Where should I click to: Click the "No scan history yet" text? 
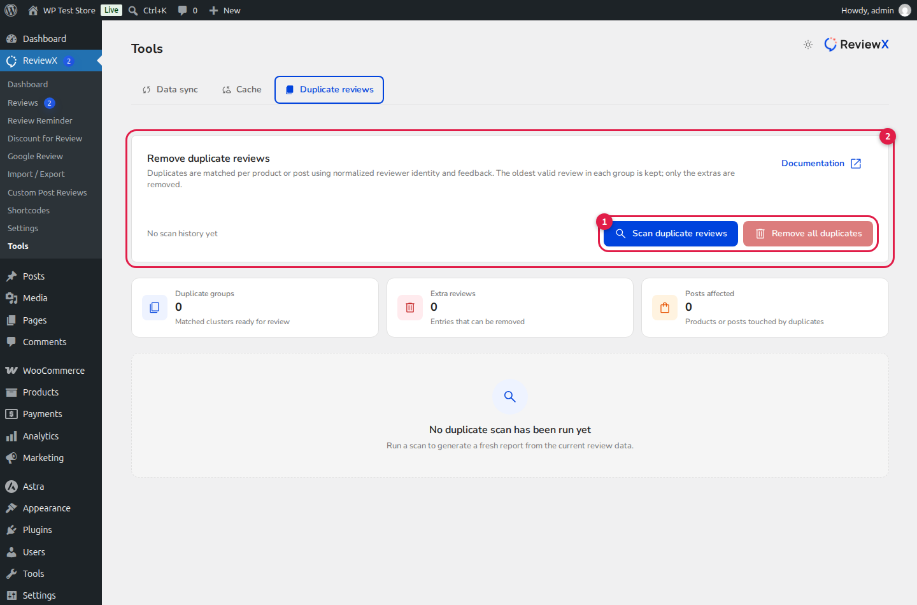(182, 234)
